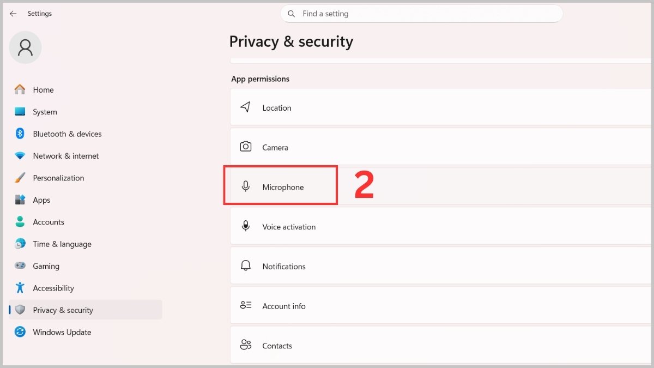Screen dimensions: 654x368
Task: Open Time & language settings
Action: click(x=62, y=244)
